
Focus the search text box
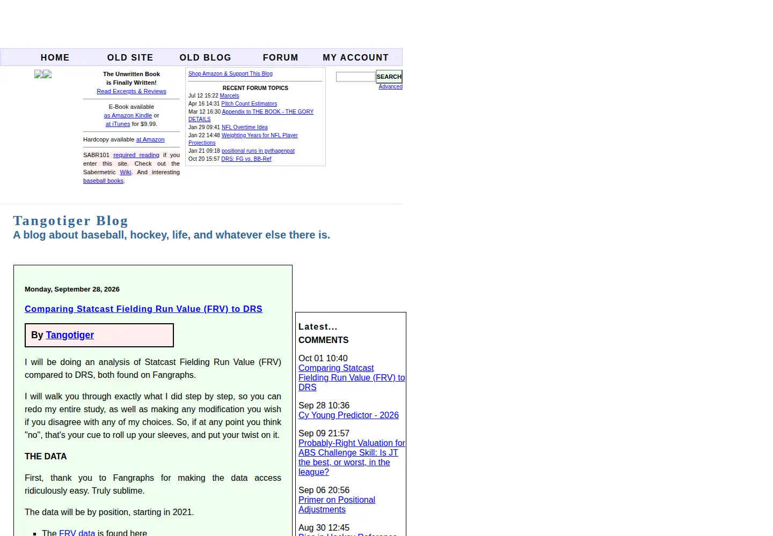(x=355, y=77)
